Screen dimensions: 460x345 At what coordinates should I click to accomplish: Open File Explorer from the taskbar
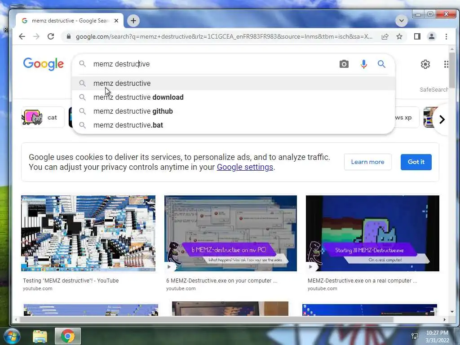click(x=40, y=336)
